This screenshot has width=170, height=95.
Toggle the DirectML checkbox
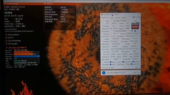click(x=133, y=62)
